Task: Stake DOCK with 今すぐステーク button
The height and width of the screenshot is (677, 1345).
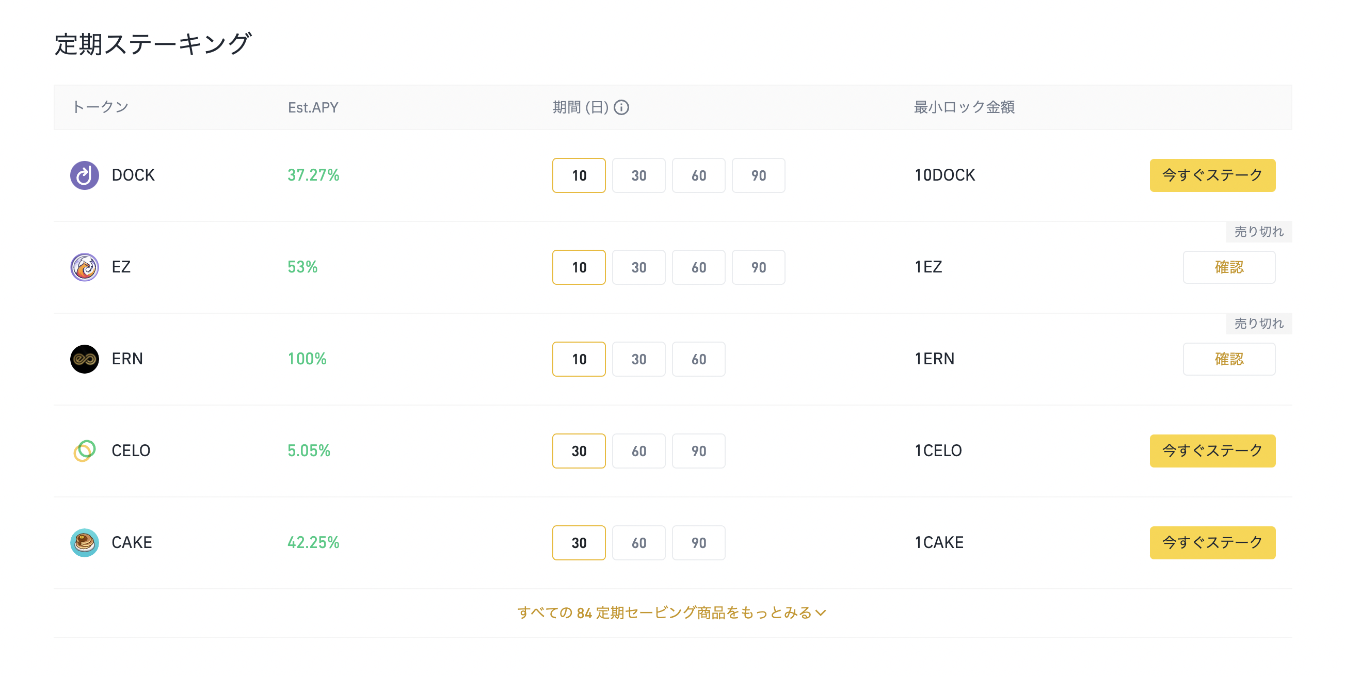Action: click(x=1212, y=175)
